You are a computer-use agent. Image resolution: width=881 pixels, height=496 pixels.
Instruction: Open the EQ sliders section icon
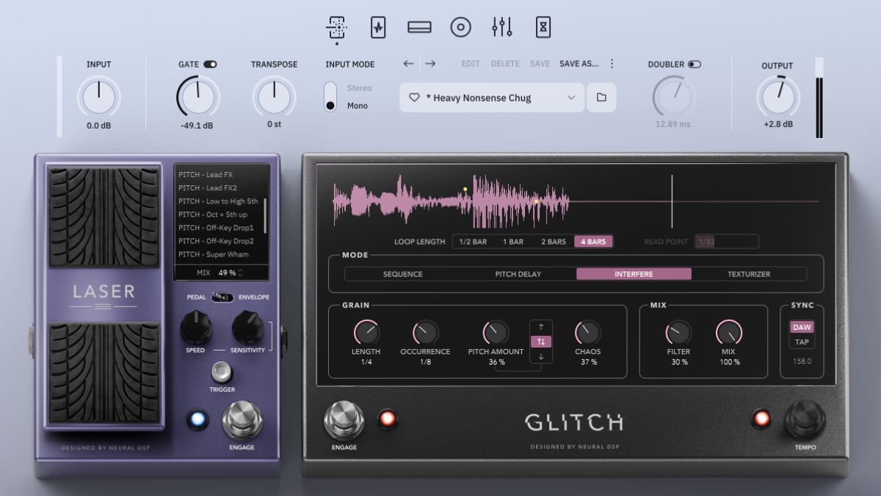[501, 28]
